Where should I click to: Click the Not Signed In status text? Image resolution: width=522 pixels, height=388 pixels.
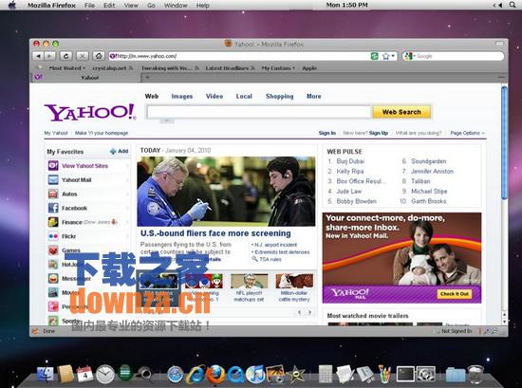(x=457, y=331)
